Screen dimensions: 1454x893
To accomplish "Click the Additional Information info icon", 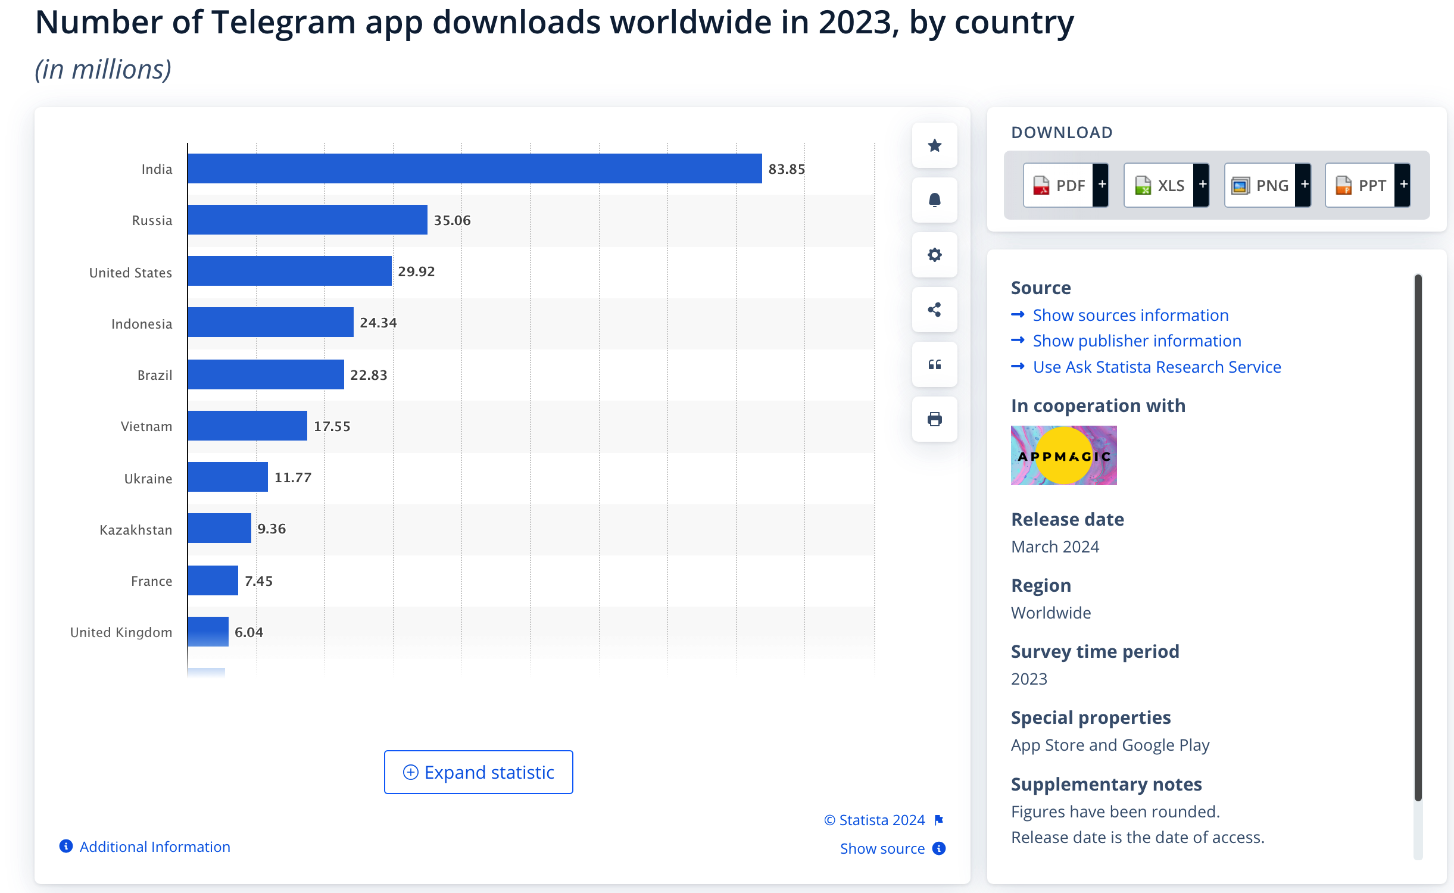I will click(x=66, y=846).
